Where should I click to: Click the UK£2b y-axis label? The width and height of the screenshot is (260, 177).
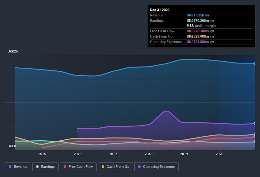[x=13, y=51]
